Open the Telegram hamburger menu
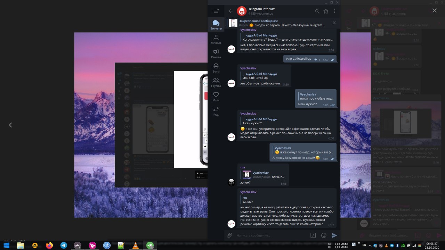This screenshot has height=250, width=445. point(216,11)
